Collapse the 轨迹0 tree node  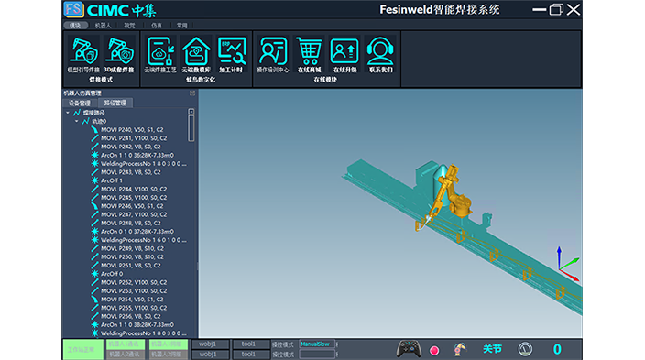click(77, 121)
